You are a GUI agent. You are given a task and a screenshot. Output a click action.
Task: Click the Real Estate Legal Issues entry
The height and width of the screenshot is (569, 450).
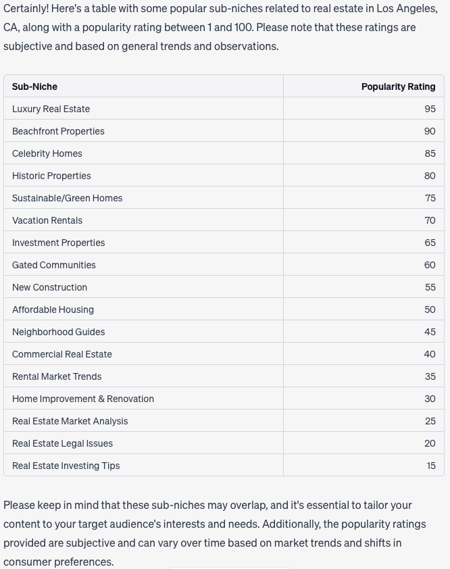[62, 443]
